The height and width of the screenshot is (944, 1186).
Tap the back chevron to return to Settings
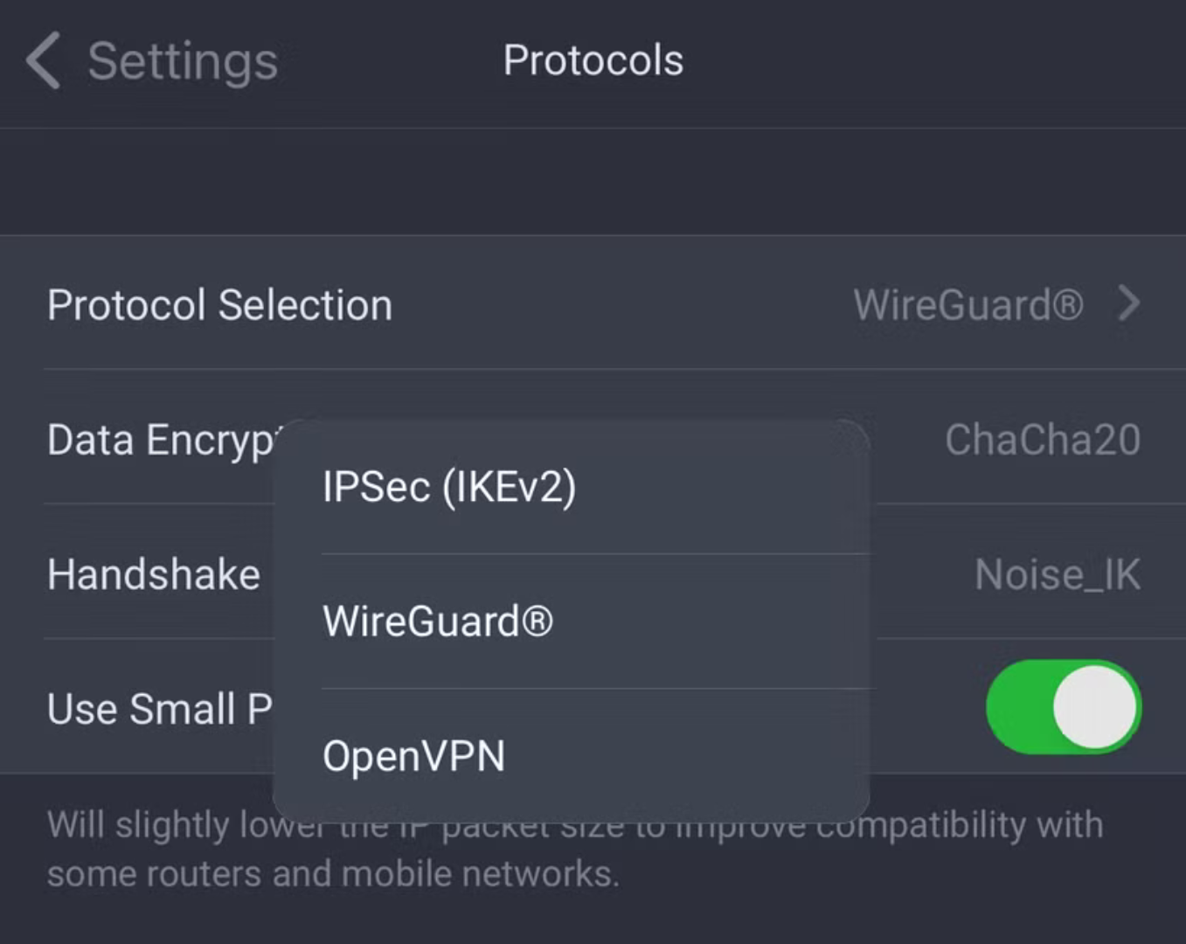pos(41,61)
